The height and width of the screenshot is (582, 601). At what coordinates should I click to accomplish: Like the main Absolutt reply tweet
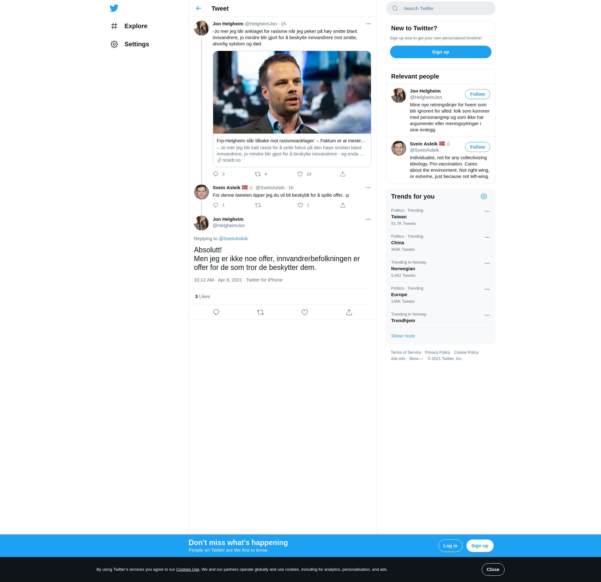pos(305,312)
